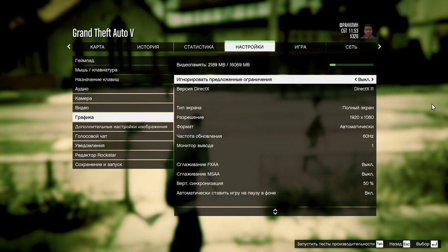Open Мышь / клавиатура settings
The height and width of the screenshot is (252, 448).
pyautogui.click(x=123, y=70)
